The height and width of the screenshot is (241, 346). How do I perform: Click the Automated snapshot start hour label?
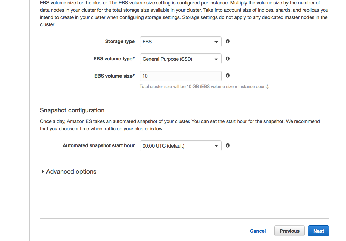[98, 145]
